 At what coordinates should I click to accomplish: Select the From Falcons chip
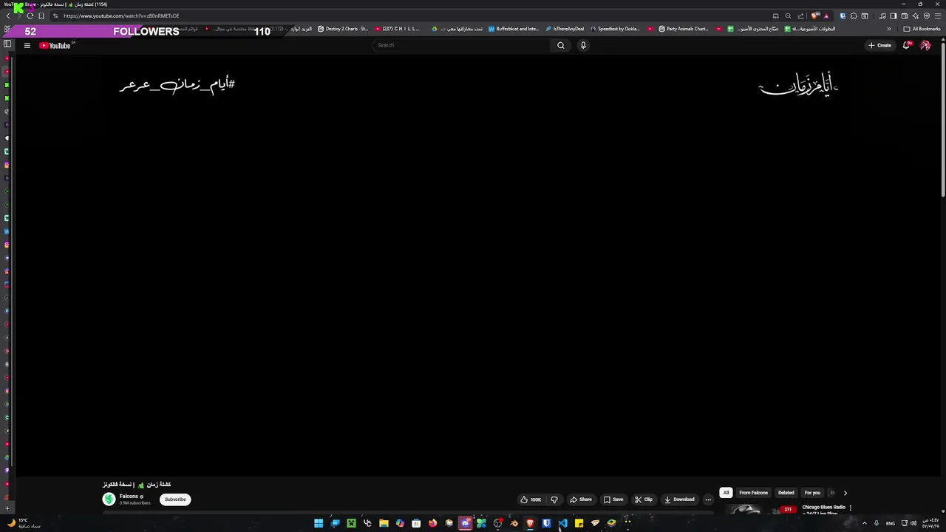click(x=754, y=493)
